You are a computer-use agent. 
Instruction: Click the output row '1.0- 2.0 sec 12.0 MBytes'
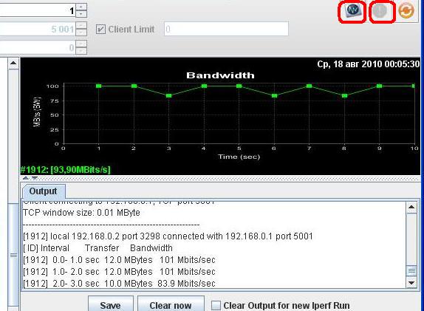point(119,272)
